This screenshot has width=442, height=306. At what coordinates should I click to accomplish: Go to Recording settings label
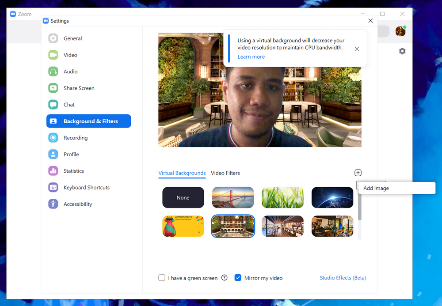(76, 138)
